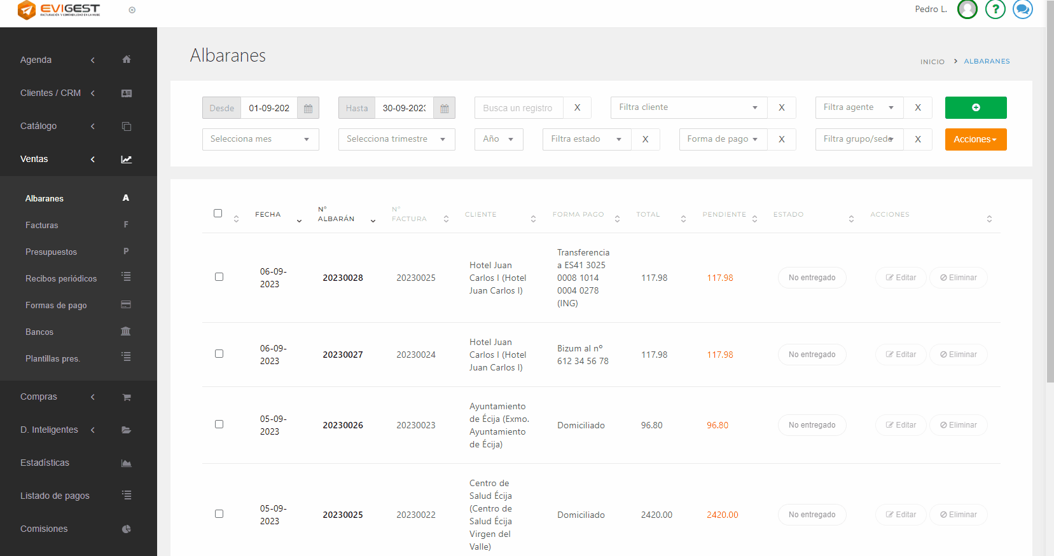Click the user profile avatar icon
This screenshot has height=556, width=1054.
967,10
